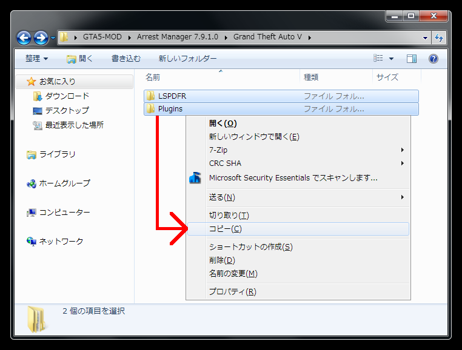Select GTA5-MOD in the address breadcrumb
462x350 pixels.
point(102,37)
